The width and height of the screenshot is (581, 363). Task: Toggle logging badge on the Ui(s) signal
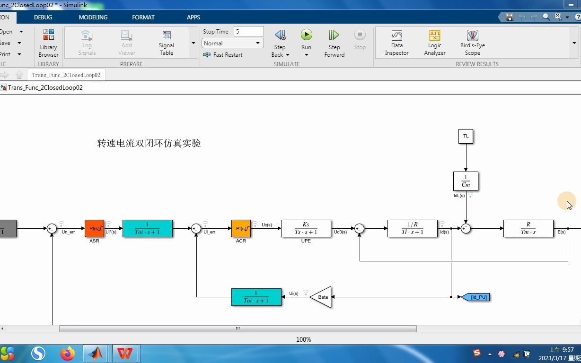(306, 293)
